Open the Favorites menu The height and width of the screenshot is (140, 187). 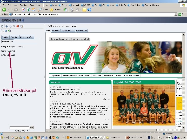[23, 5]
